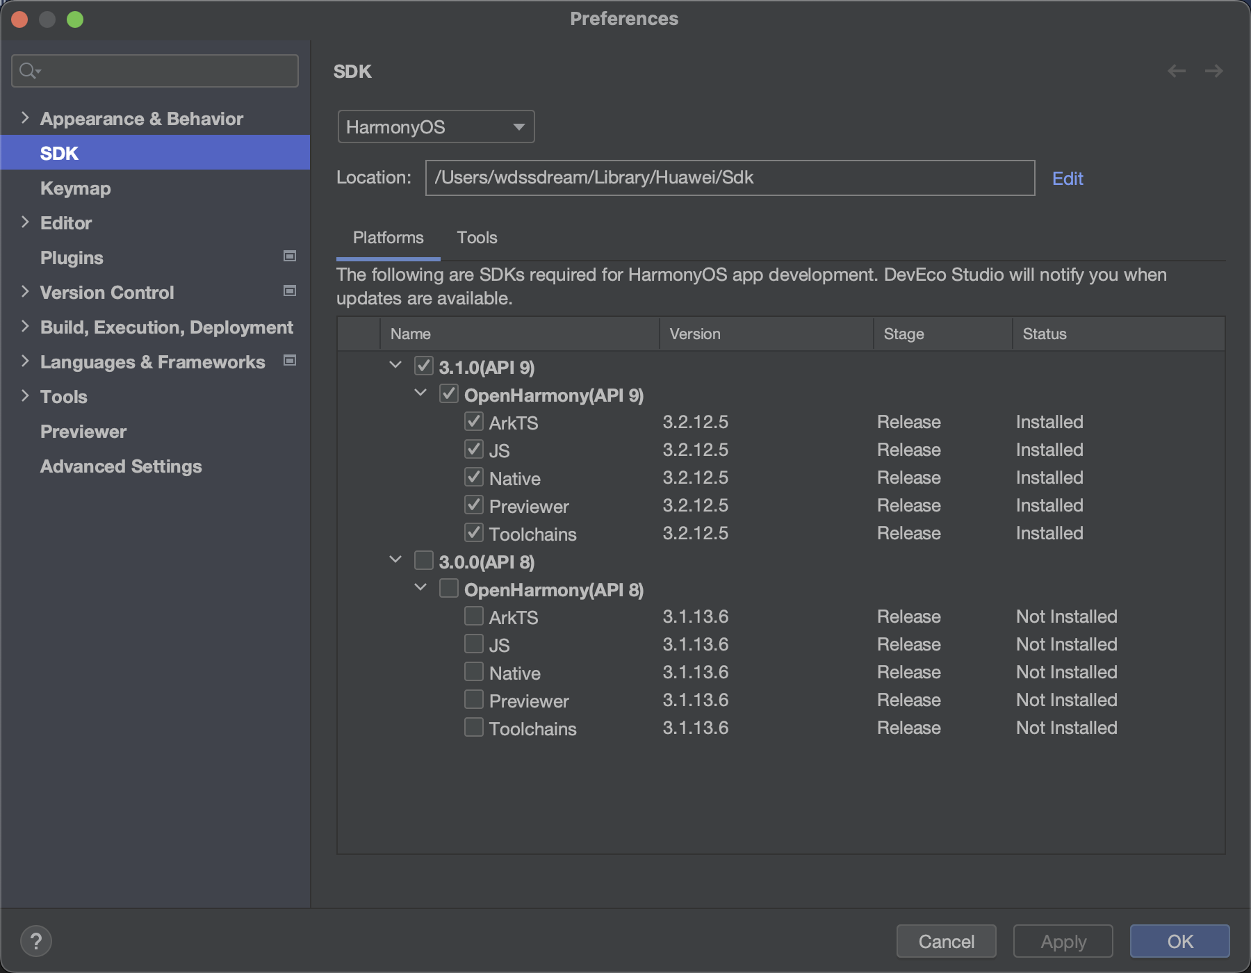The width and height of the screenshot is (1251, 973).
Task: Switch to the Platforms tab
Action: point(388,238)
